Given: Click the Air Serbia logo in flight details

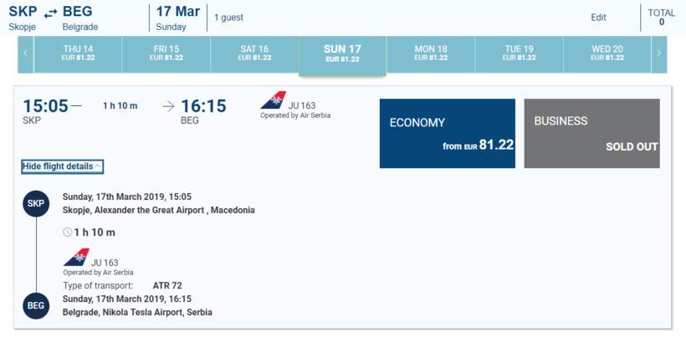Looking at the screenshot, I should (75, 258).
